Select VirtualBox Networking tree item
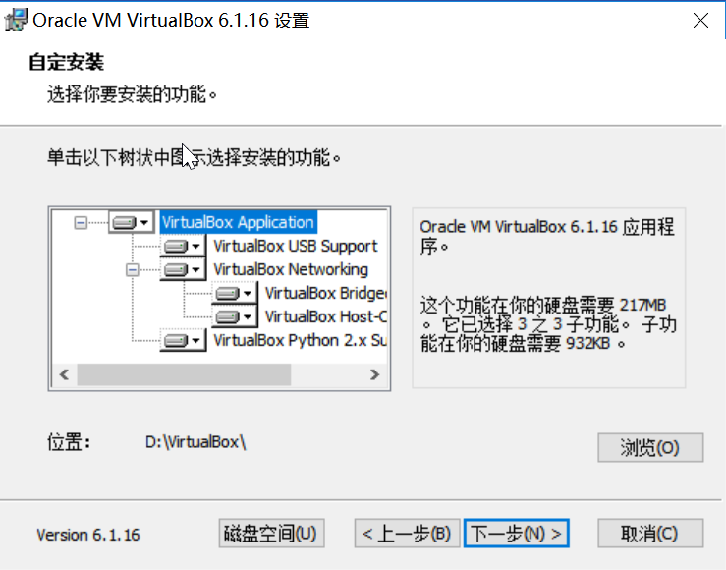 (x=291, y=269)
